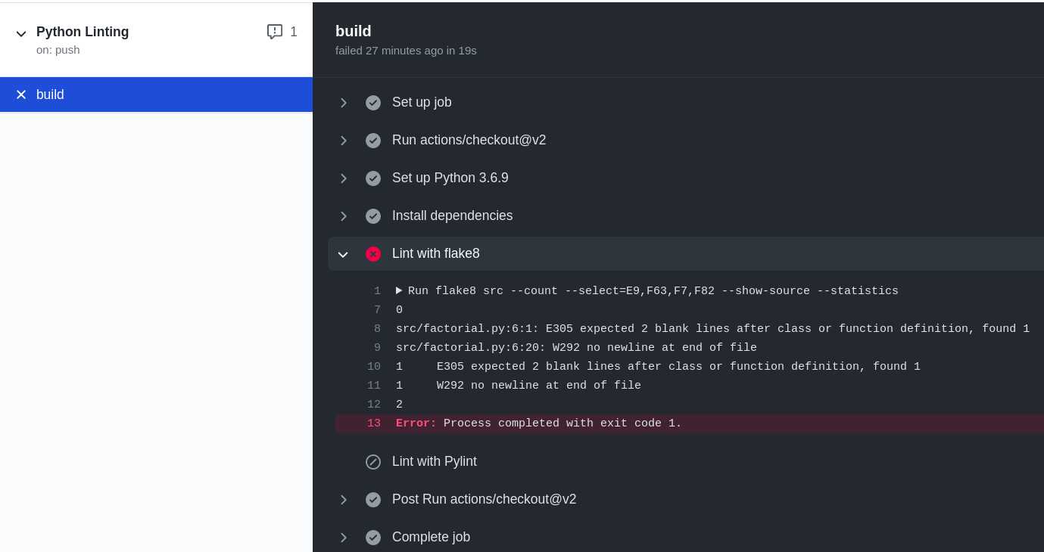Click the check icon beside Complete job

[x=373, y=538]
